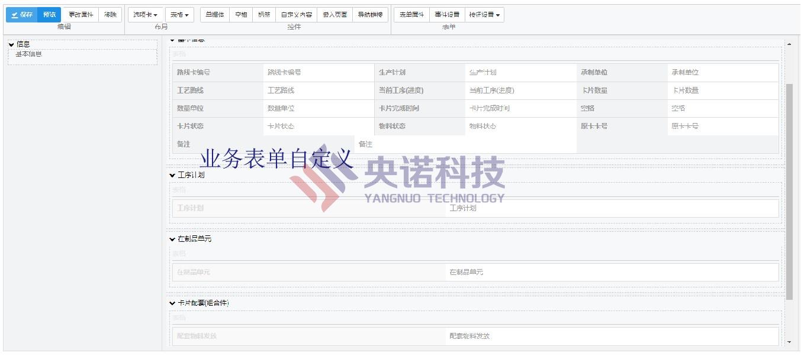Image resolution: width=801 pixels, height=356 pixels.
Task: Collapse the 信息 node in the left tree
Action: [x=11, y=44]
